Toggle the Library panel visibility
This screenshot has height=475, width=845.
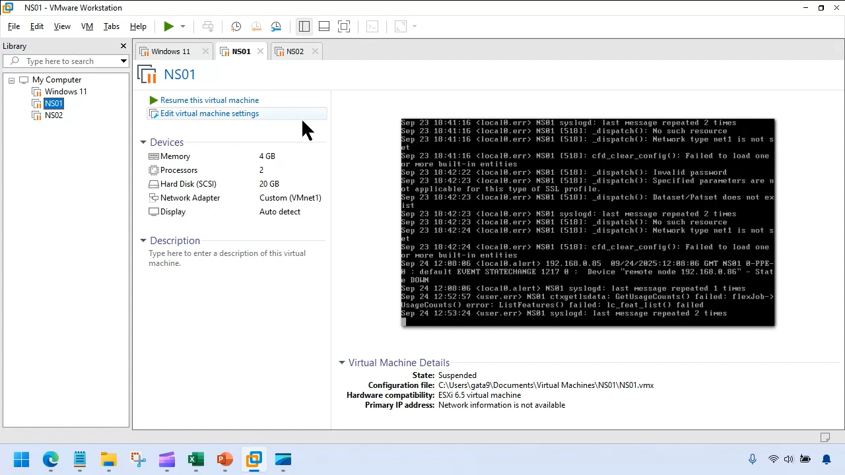(x=304, y=26)
